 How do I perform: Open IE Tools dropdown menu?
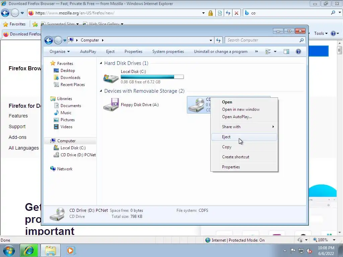pyautogui.click(x=321, y=33)
